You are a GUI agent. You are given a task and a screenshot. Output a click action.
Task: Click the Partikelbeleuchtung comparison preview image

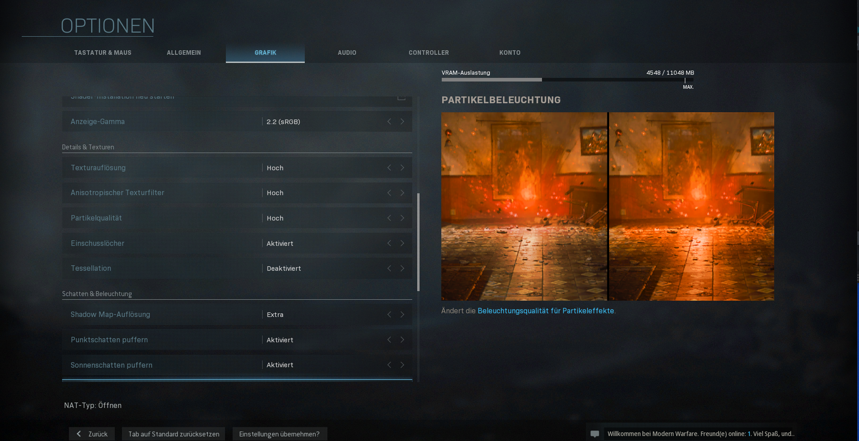point(608,206)
